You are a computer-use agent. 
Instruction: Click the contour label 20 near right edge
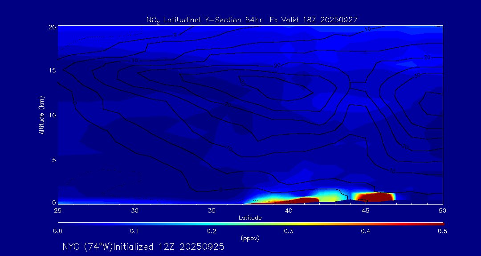(428, 58)
